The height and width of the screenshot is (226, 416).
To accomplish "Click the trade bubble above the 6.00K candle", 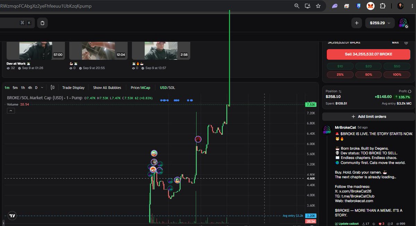I will (x=198, y=139).
